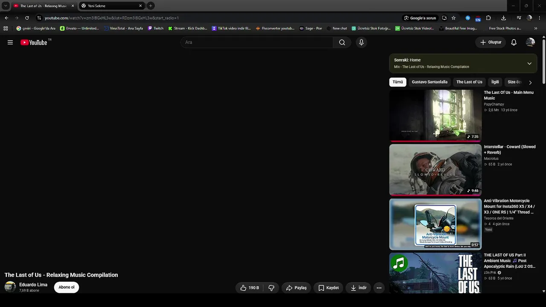This screenshot has height=307, width=546.
Task: Open Chrome apps grid in bookmarks bar
Action: point(6,29)
